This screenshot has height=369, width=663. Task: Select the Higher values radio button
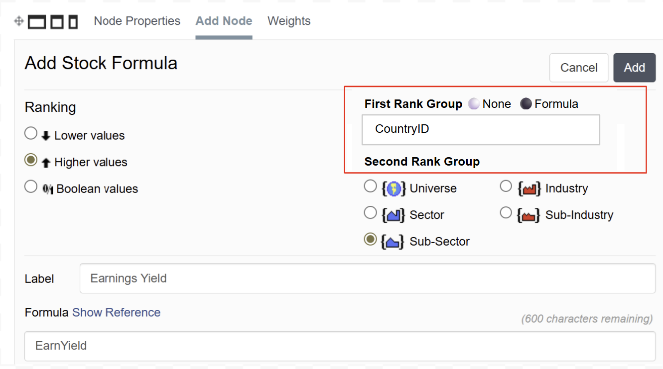coord(31,160)
